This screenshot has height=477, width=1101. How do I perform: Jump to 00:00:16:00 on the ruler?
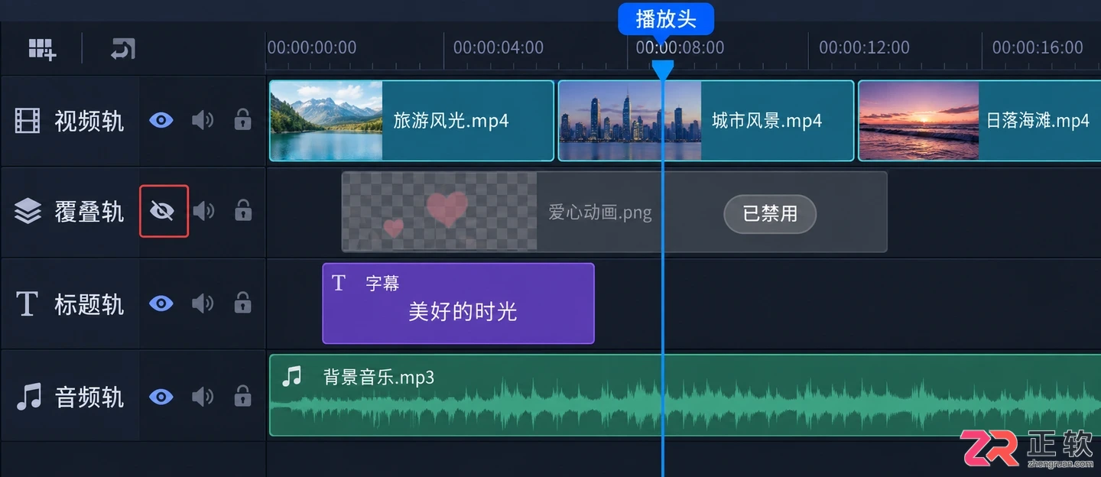[1038, 47]
